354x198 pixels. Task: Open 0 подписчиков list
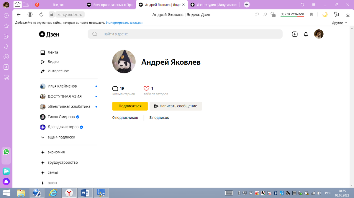[x=125, y=118]
